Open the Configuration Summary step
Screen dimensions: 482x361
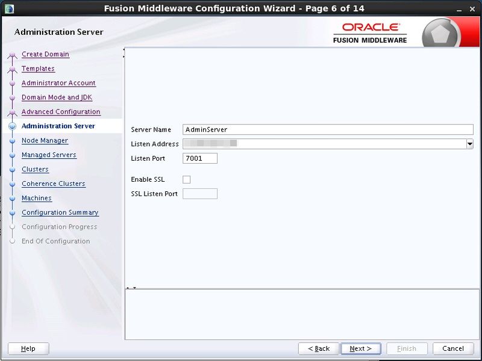[x=60, y=212]
